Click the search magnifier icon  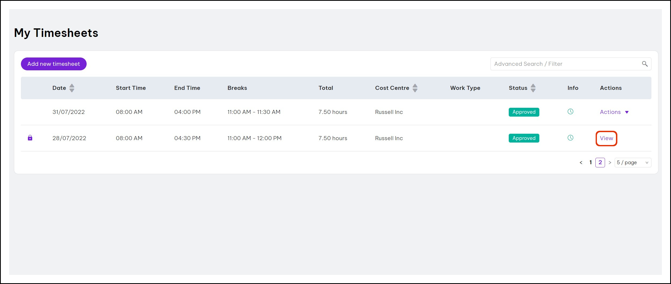[x=645, y=64]
